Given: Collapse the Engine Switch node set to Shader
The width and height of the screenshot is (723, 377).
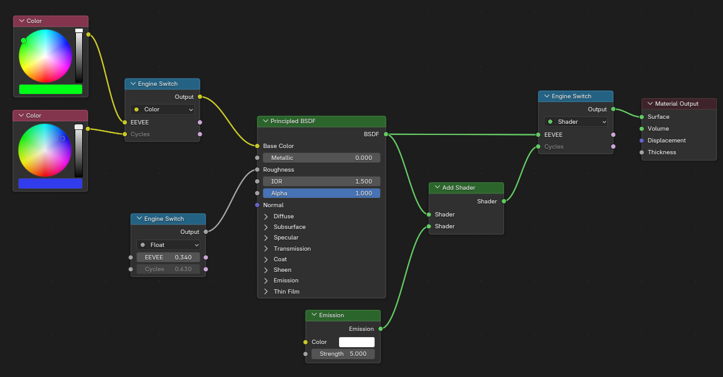Looking at the screenshot, I should tap(547, 96).
